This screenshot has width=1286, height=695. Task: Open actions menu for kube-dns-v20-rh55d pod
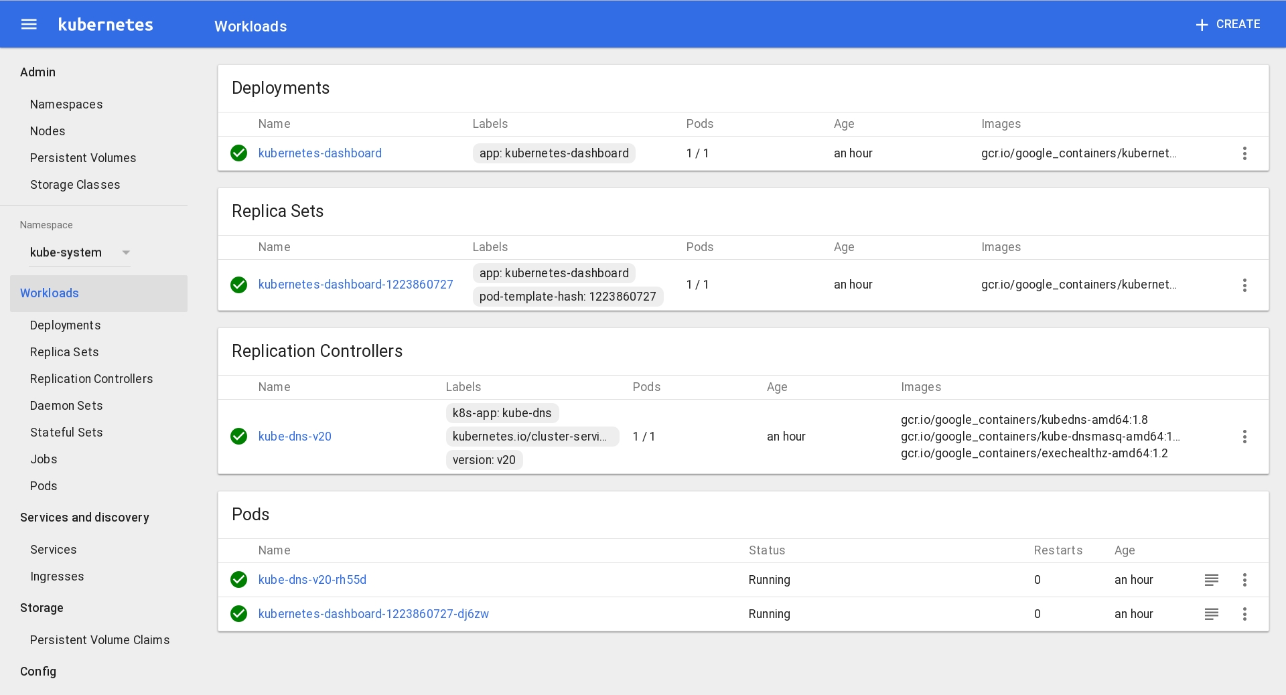tap(1244, 580)
